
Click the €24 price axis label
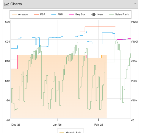click(x=7, y=42)
